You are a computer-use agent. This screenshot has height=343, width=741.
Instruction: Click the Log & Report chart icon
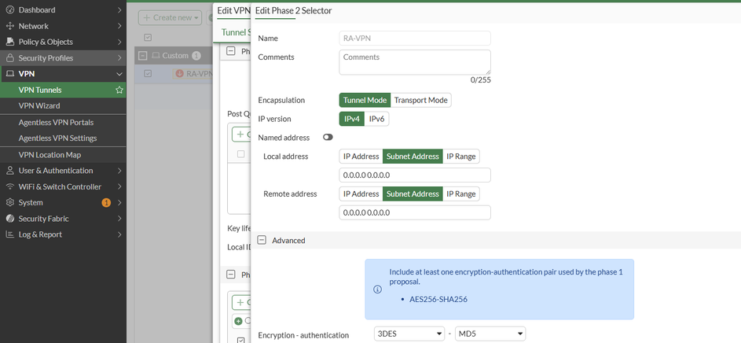click(10, 234)
